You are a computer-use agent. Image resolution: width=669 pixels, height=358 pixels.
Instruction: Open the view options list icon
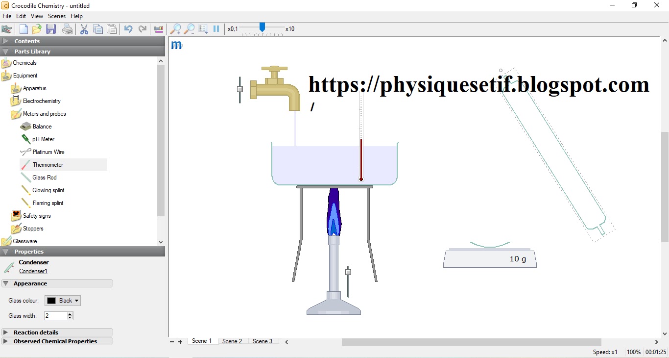pos(203,29)
